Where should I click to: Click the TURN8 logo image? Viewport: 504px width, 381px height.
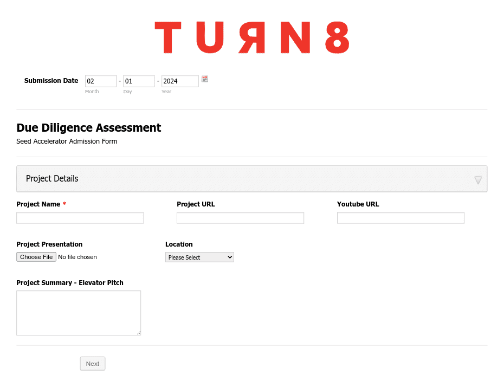click(x=251, y=37)
